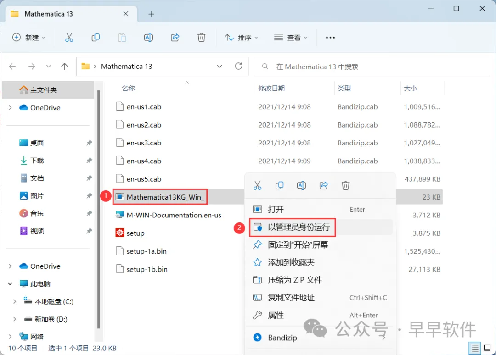Choose 固定到"开始"屏幕 menu entry
Viewport: 496px width, 355px height.
320,245
